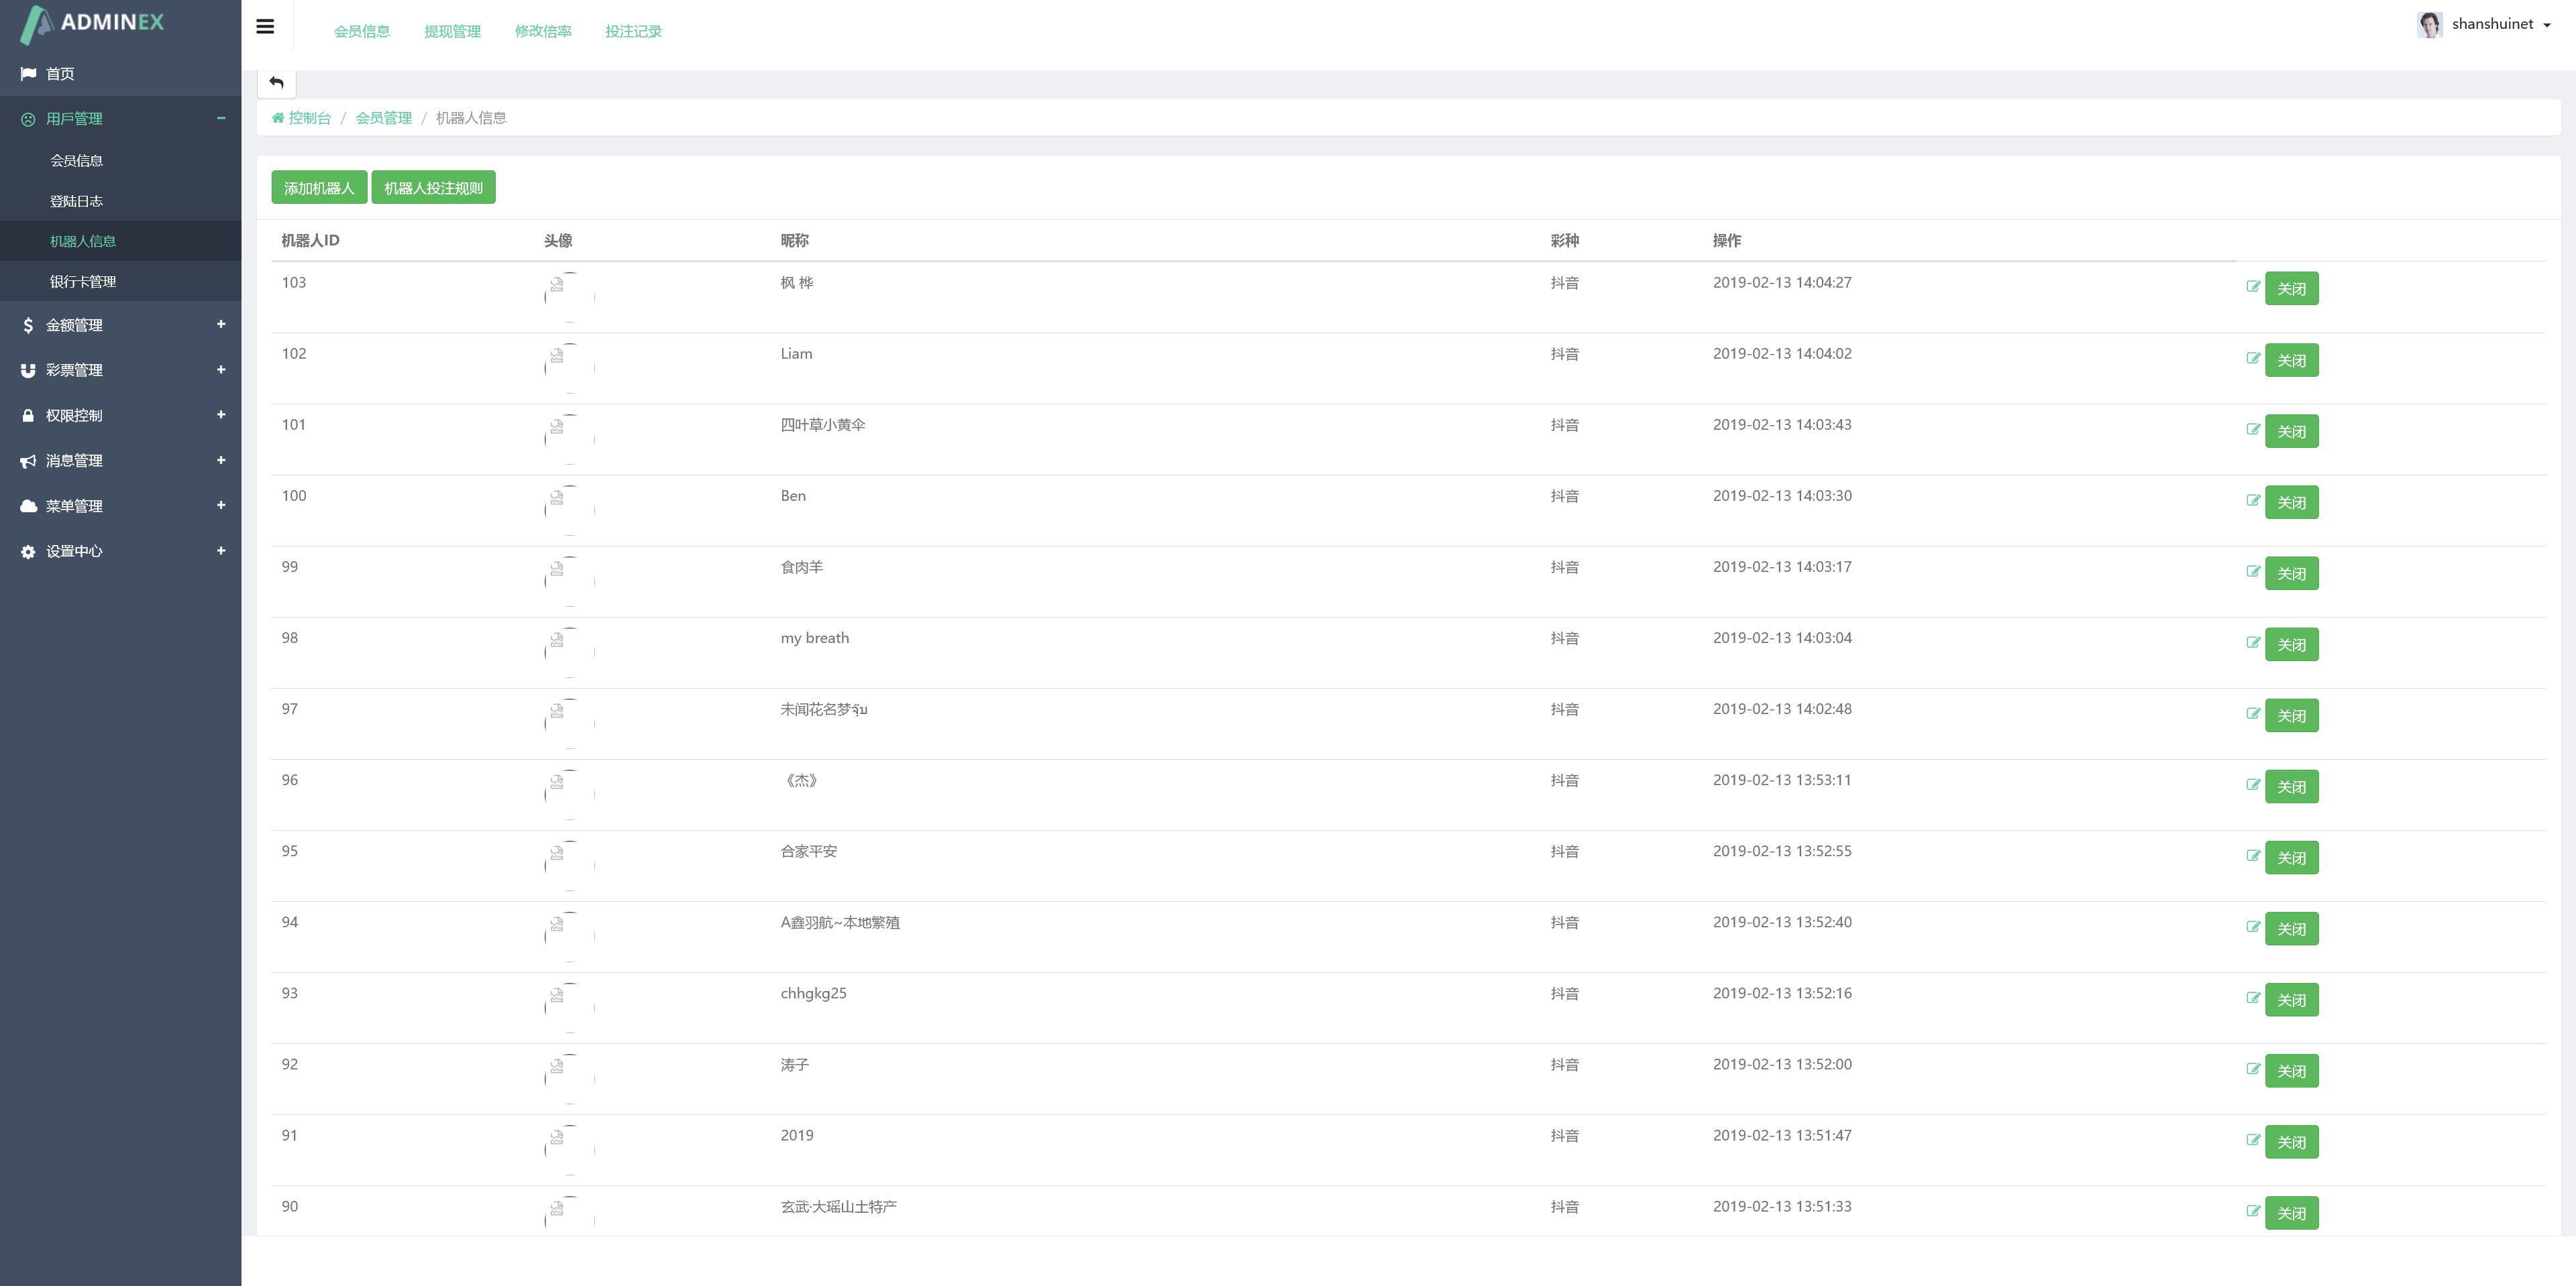
Task: Open 会员信息 in top navigation
Action: [x=362, y=32]
